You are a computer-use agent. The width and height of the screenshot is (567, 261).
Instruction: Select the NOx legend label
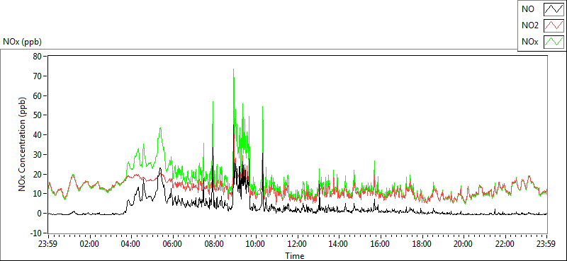(529, 42)
